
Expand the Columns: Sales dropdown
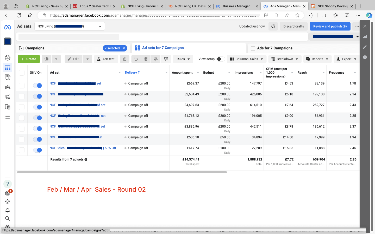pyautogui.click(x=246, y=59)
